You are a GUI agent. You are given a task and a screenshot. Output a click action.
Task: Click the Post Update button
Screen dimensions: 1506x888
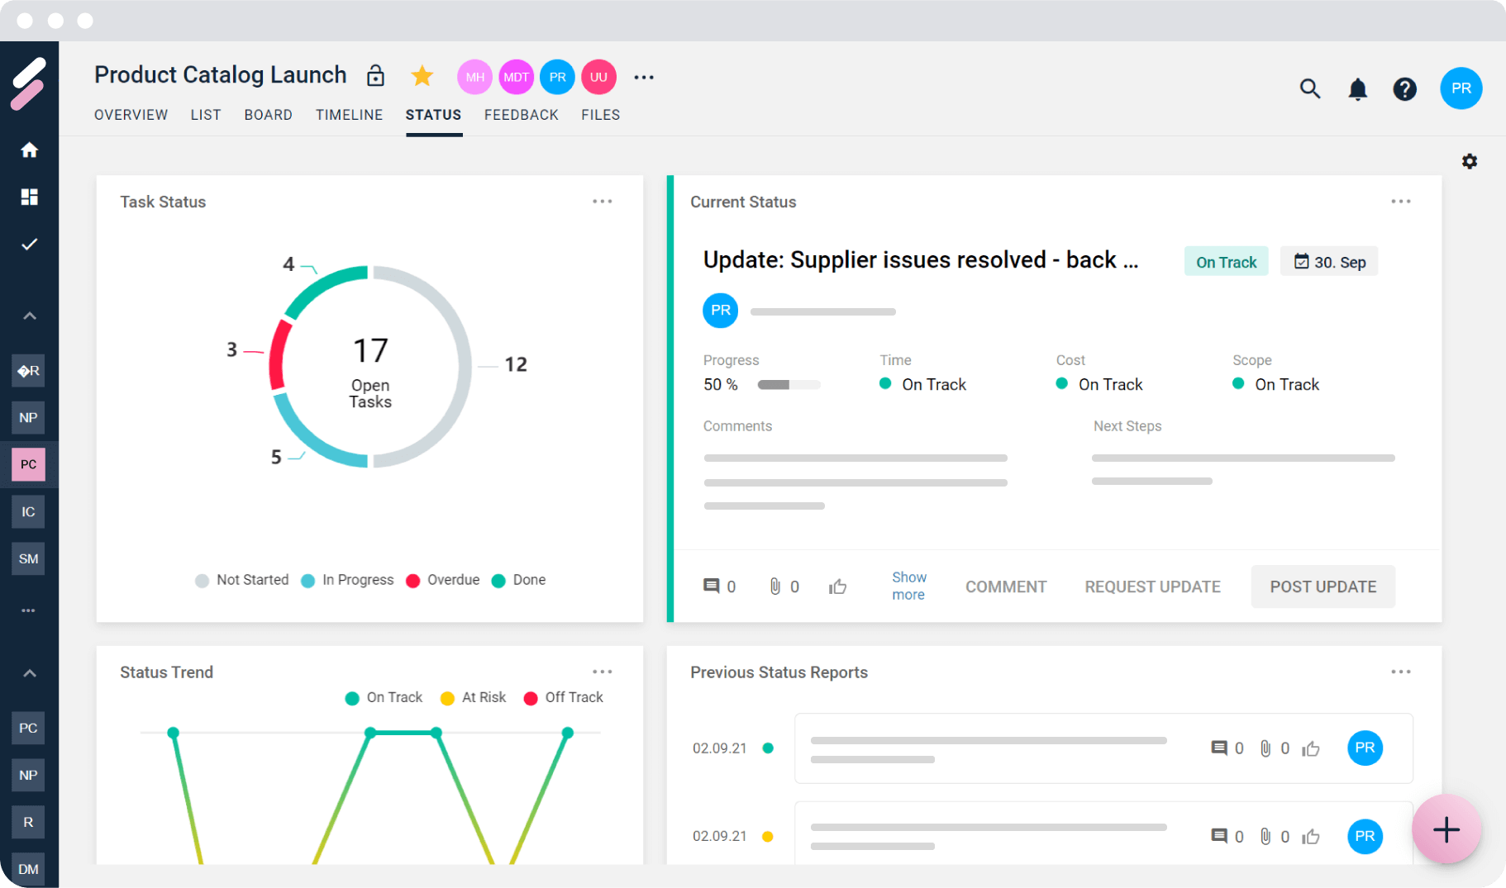point(1323,586)
